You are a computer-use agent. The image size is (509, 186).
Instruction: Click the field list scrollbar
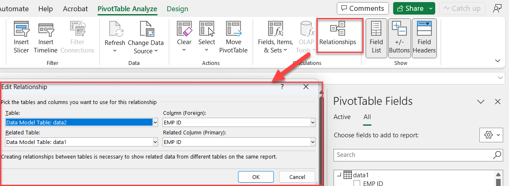click(497, 178)
